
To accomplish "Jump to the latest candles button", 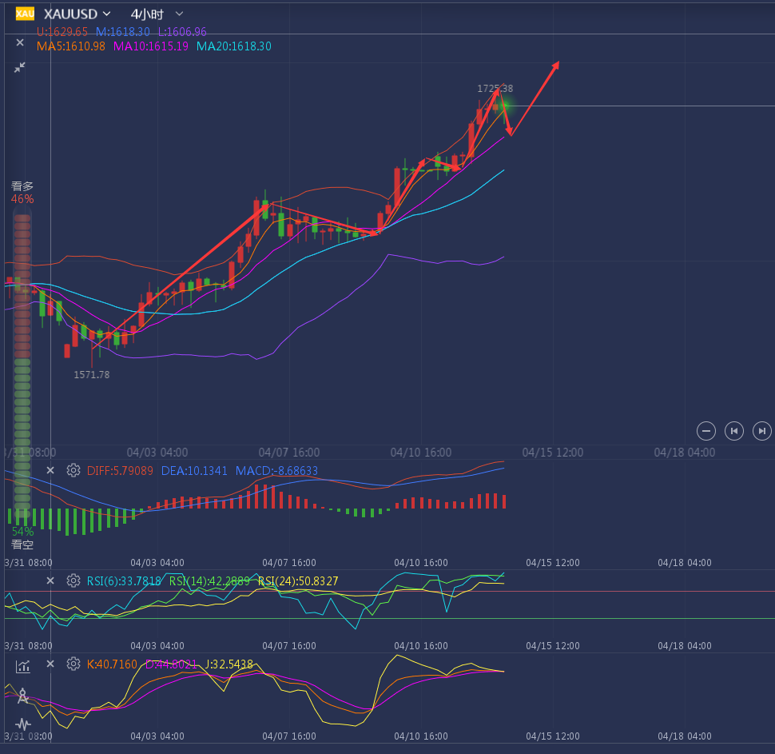I will tap(762, 431).
